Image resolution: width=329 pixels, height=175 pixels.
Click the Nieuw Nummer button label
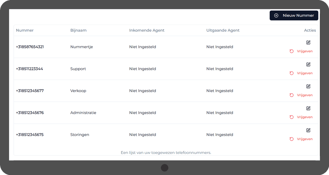298,16
